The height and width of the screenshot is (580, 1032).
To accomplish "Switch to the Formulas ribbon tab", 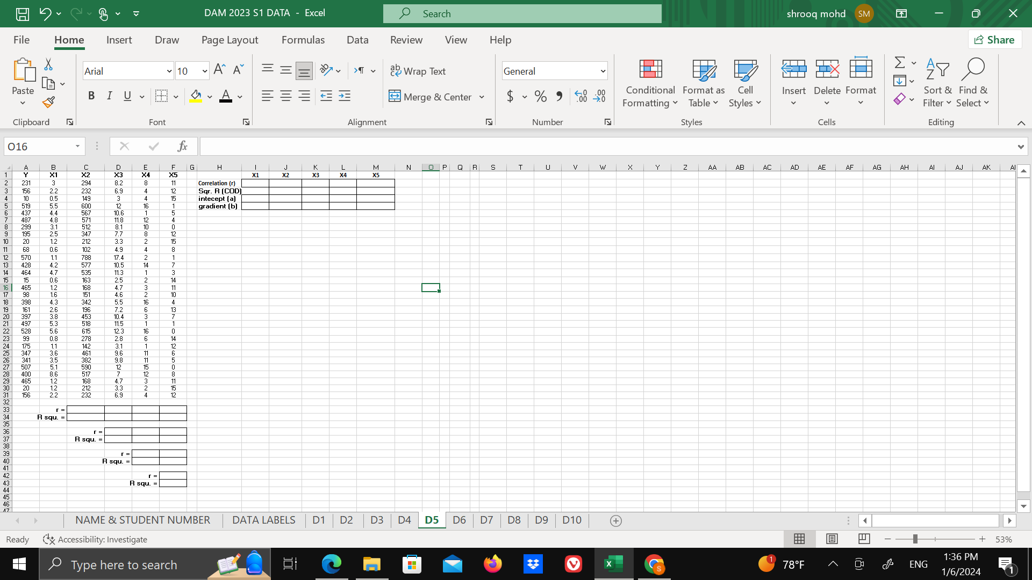I will tap(303, 40).
